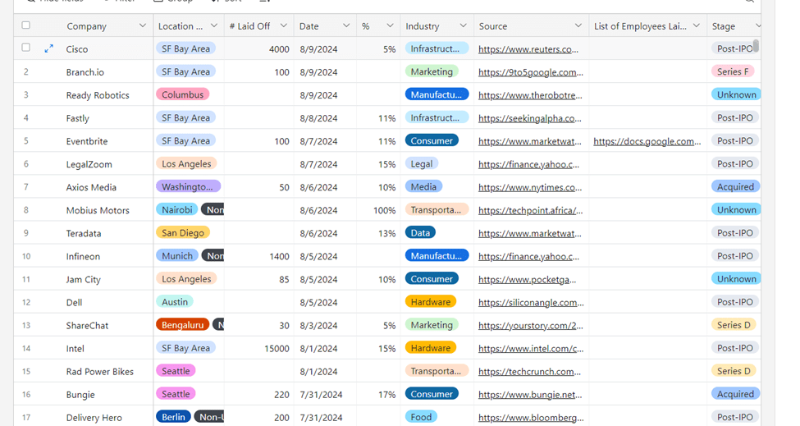Open the nytimes.co... source link
The image size is (800, 426).
pyautogui.click(x=529, y=187)
